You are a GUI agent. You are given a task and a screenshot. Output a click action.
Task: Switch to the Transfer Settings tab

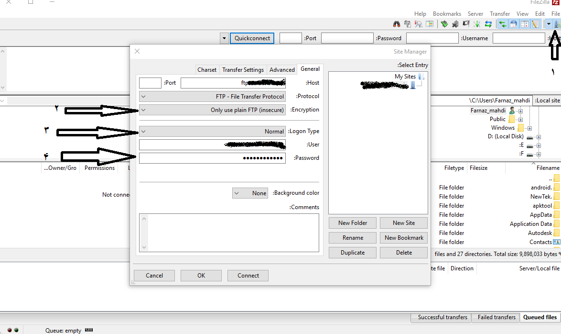coord(243,69)
